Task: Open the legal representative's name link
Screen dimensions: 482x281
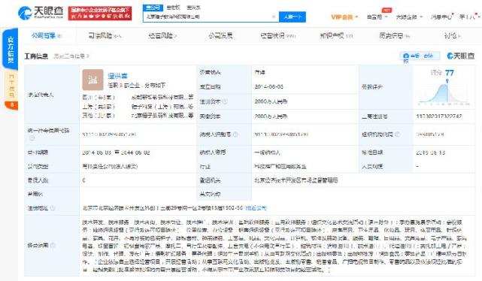Action: [117, 76]
